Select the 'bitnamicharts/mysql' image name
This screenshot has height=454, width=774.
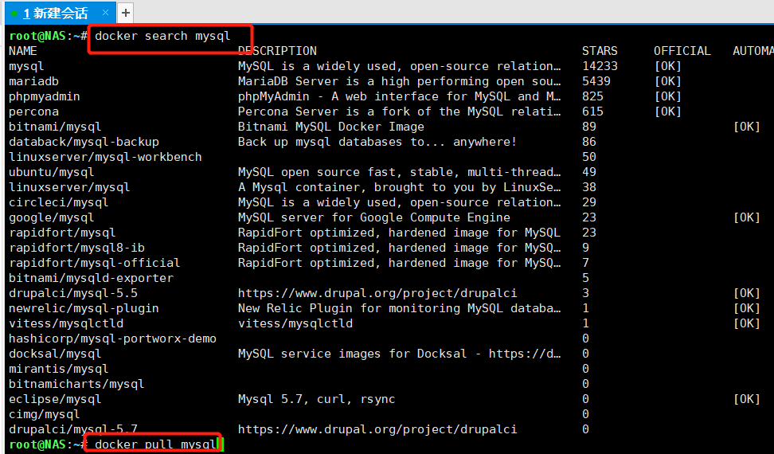[x=76, y=384]
